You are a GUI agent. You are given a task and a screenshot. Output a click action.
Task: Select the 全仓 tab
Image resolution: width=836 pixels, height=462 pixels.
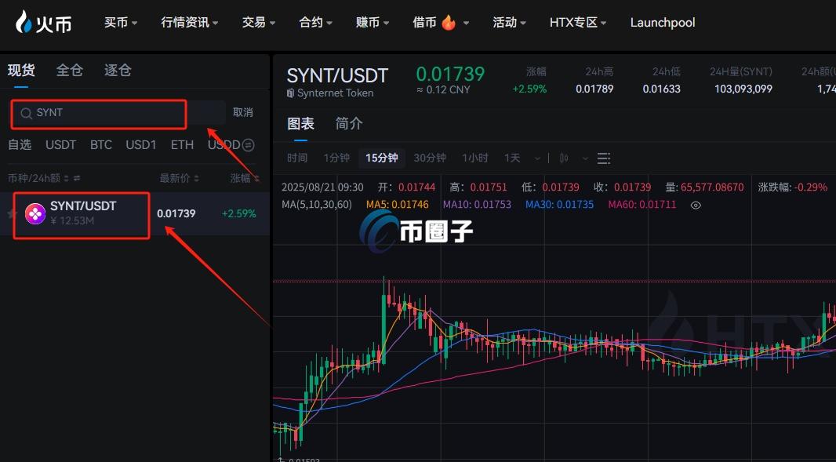(69, 70)
